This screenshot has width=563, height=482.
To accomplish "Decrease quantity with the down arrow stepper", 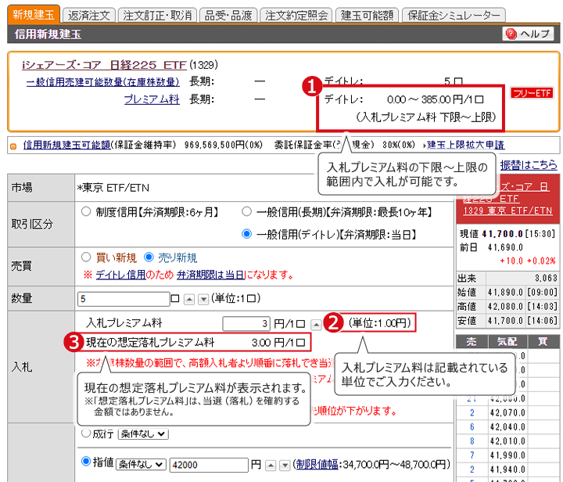I will click(x=203, y=299).
